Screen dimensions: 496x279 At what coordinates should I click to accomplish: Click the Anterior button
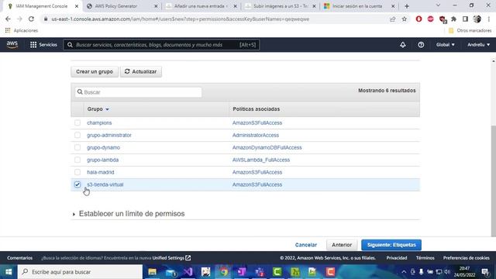[x=342, y=245]
